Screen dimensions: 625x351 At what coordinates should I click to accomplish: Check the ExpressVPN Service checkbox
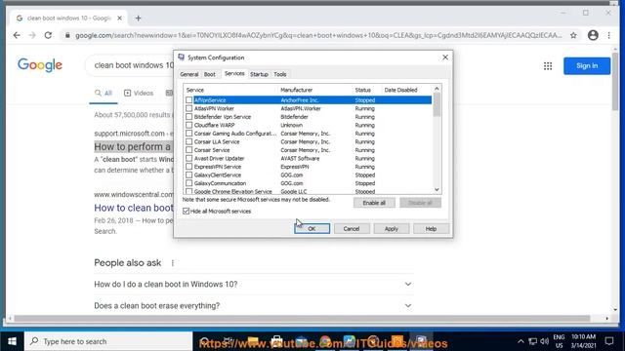[188, 167]
